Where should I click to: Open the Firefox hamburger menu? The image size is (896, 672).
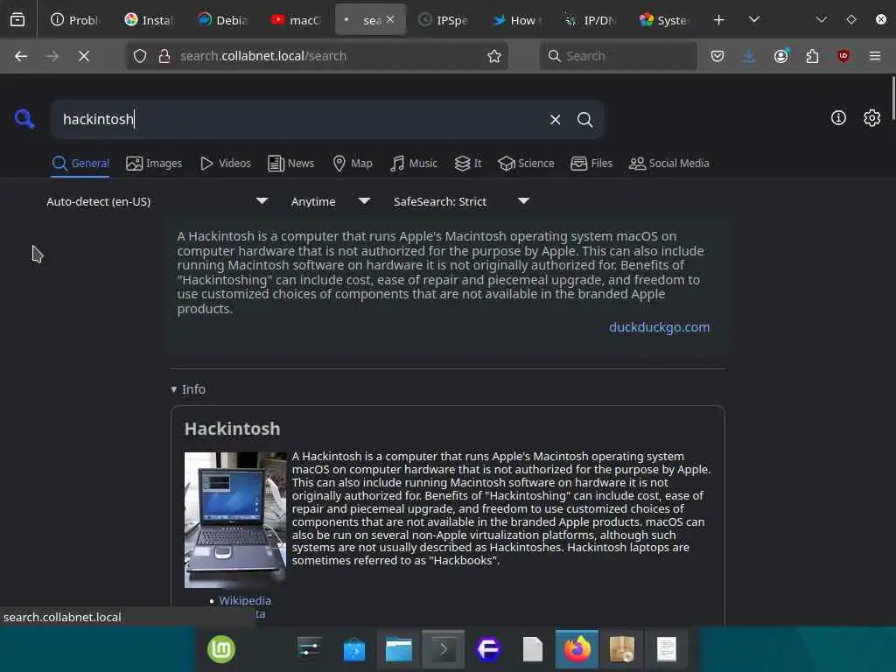875,56
